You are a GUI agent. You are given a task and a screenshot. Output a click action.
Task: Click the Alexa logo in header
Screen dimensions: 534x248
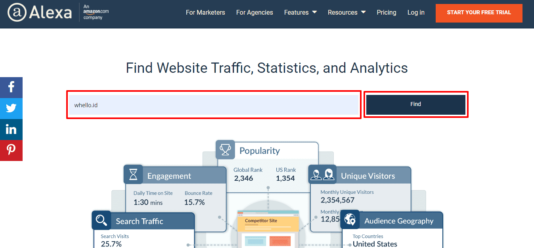(x=40, y=13)
